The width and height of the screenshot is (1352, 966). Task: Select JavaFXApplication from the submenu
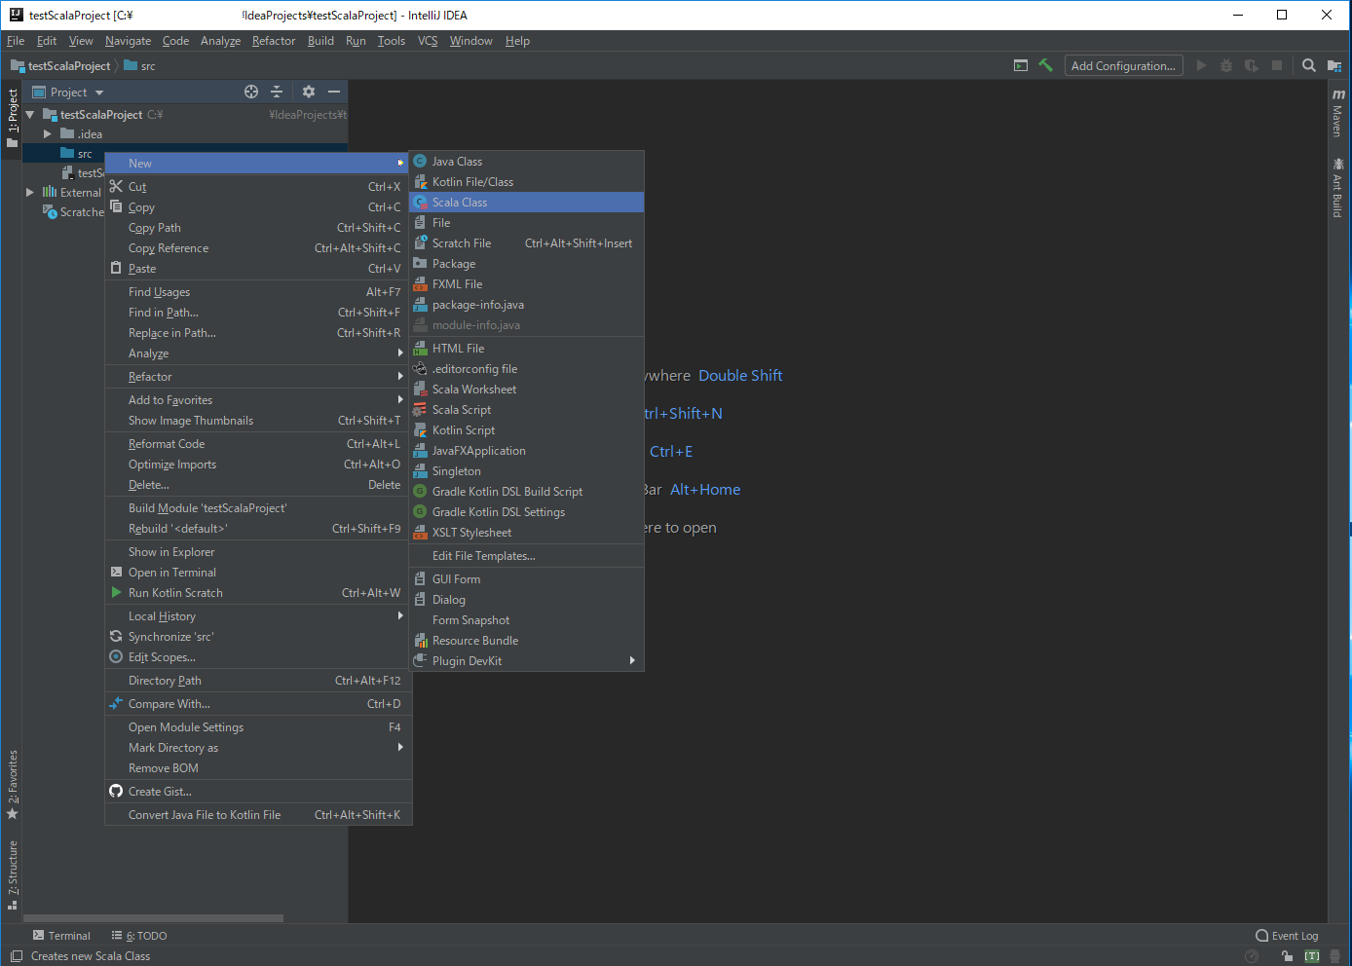[527, 451]
